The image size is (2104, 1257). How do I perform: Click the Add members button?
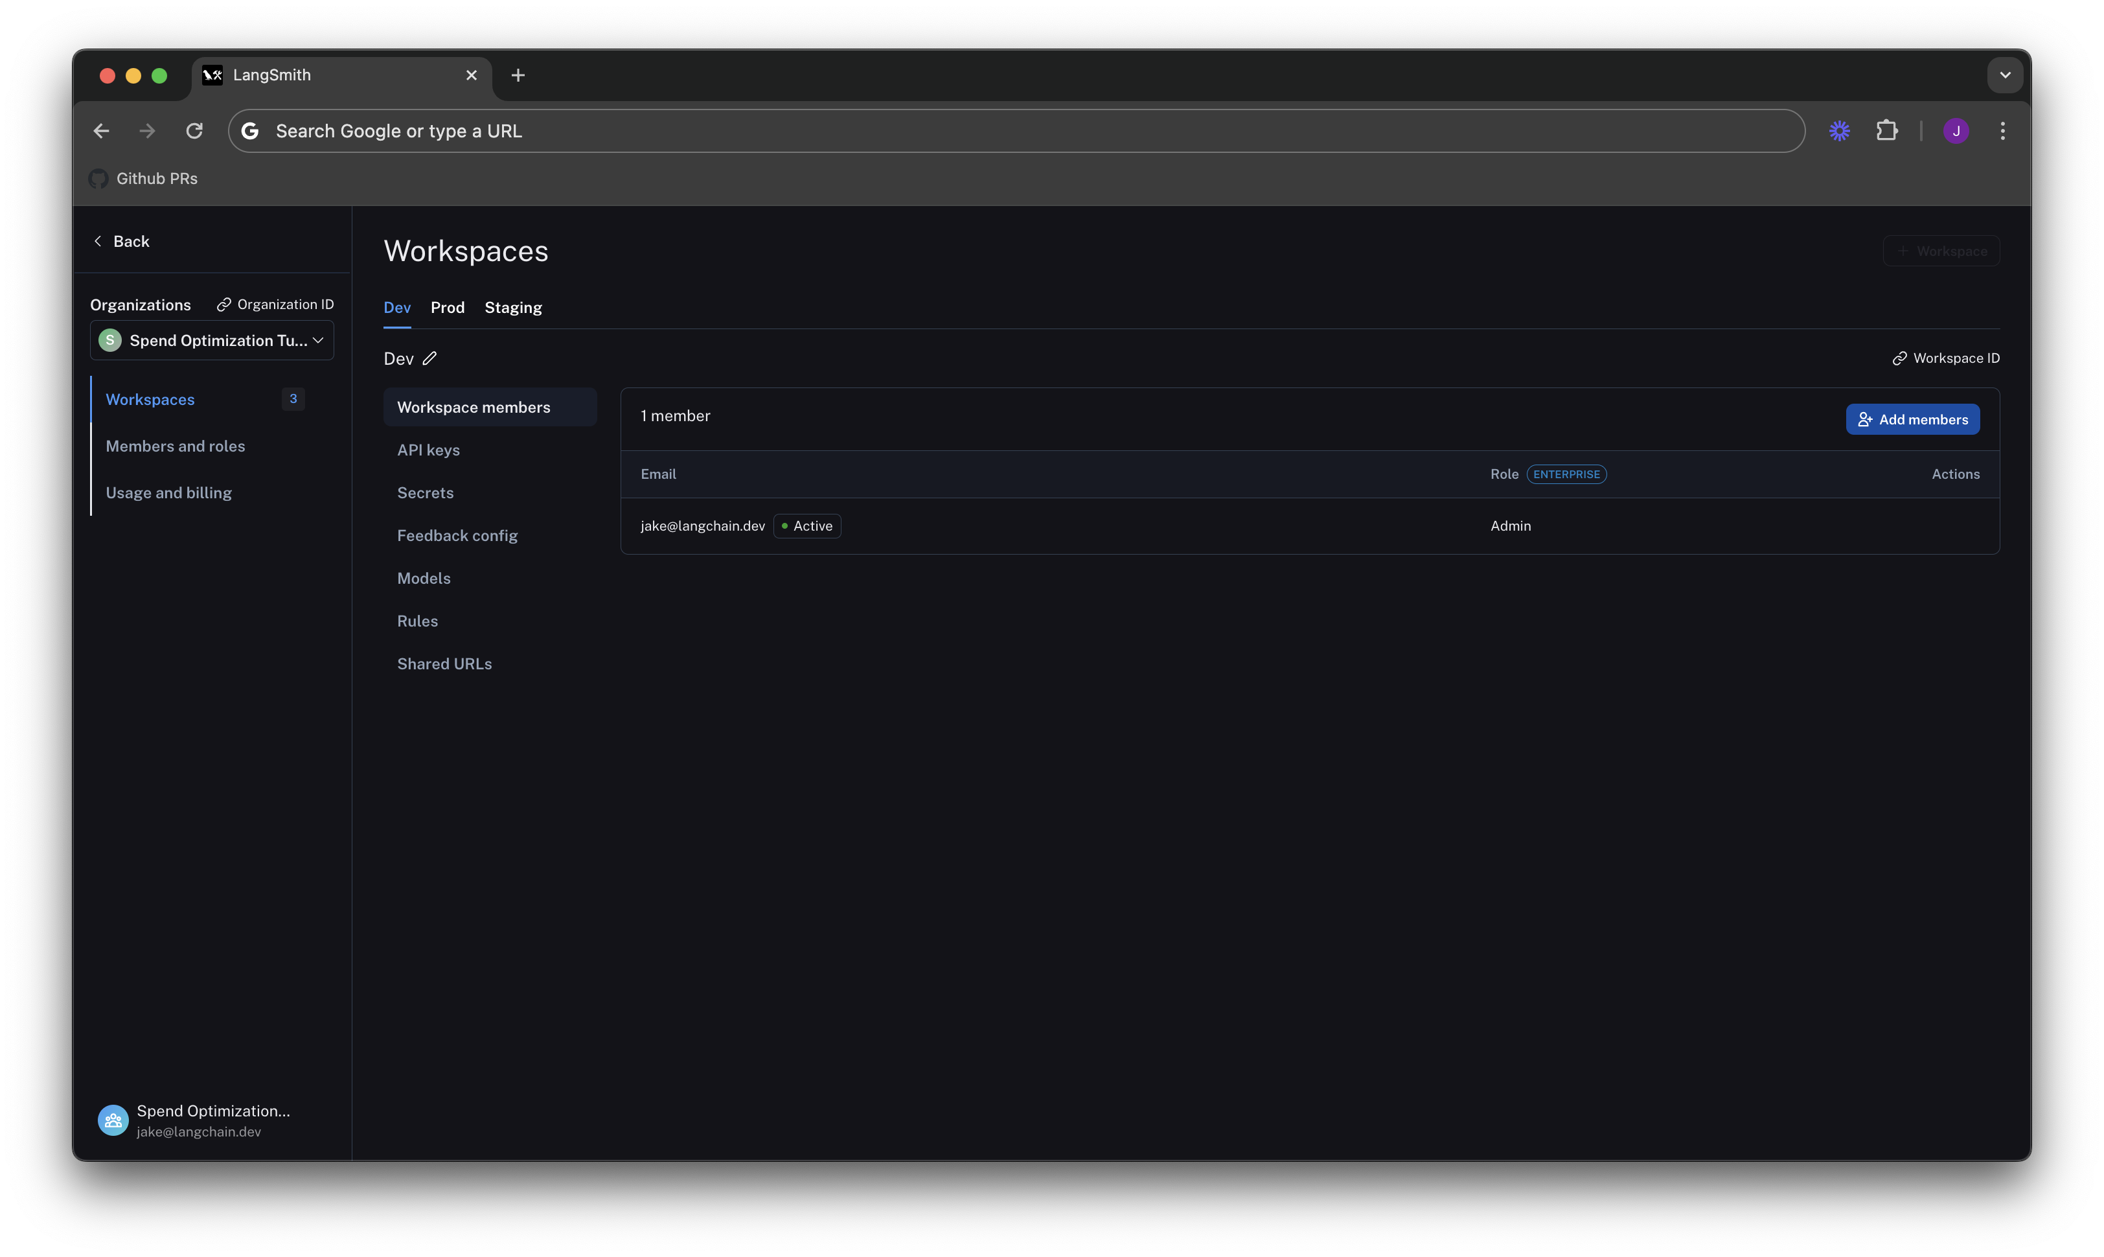pos(1912,419)
